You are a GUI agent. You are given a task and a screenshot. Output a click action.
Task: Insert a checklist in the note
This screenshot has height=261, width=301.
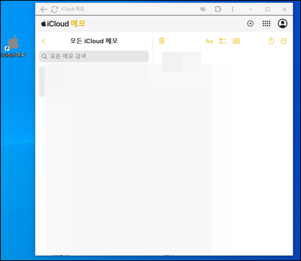click(223, 41)
